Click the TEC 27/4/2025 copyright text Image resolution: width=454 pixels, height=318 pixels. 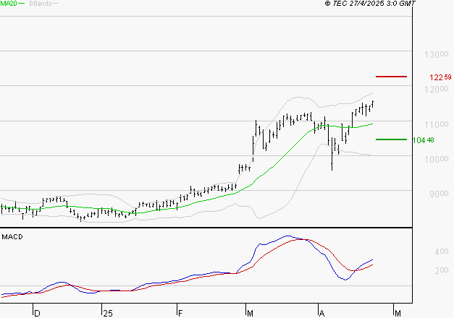pos(370,3)
